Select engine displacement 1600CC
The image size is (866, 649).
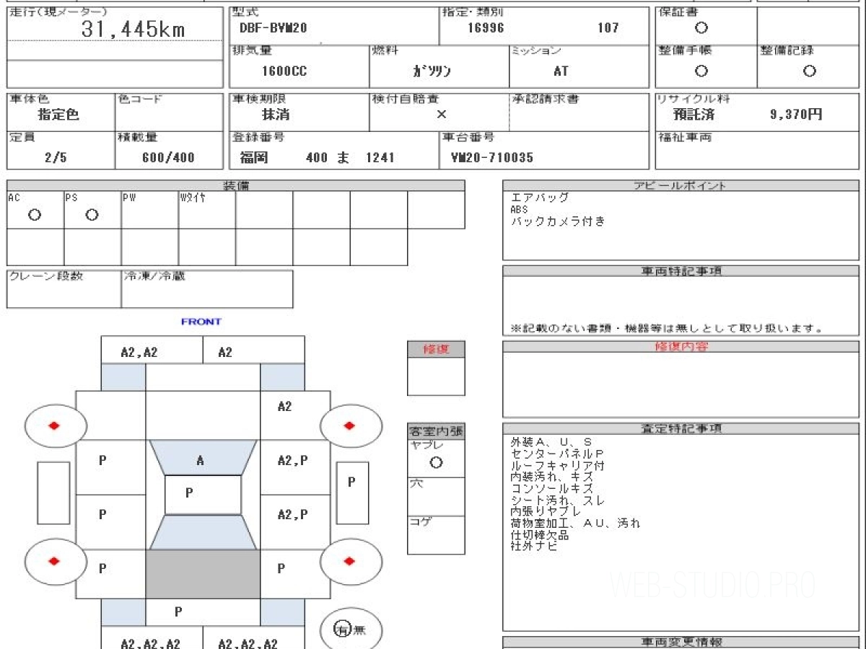(283, 71)
